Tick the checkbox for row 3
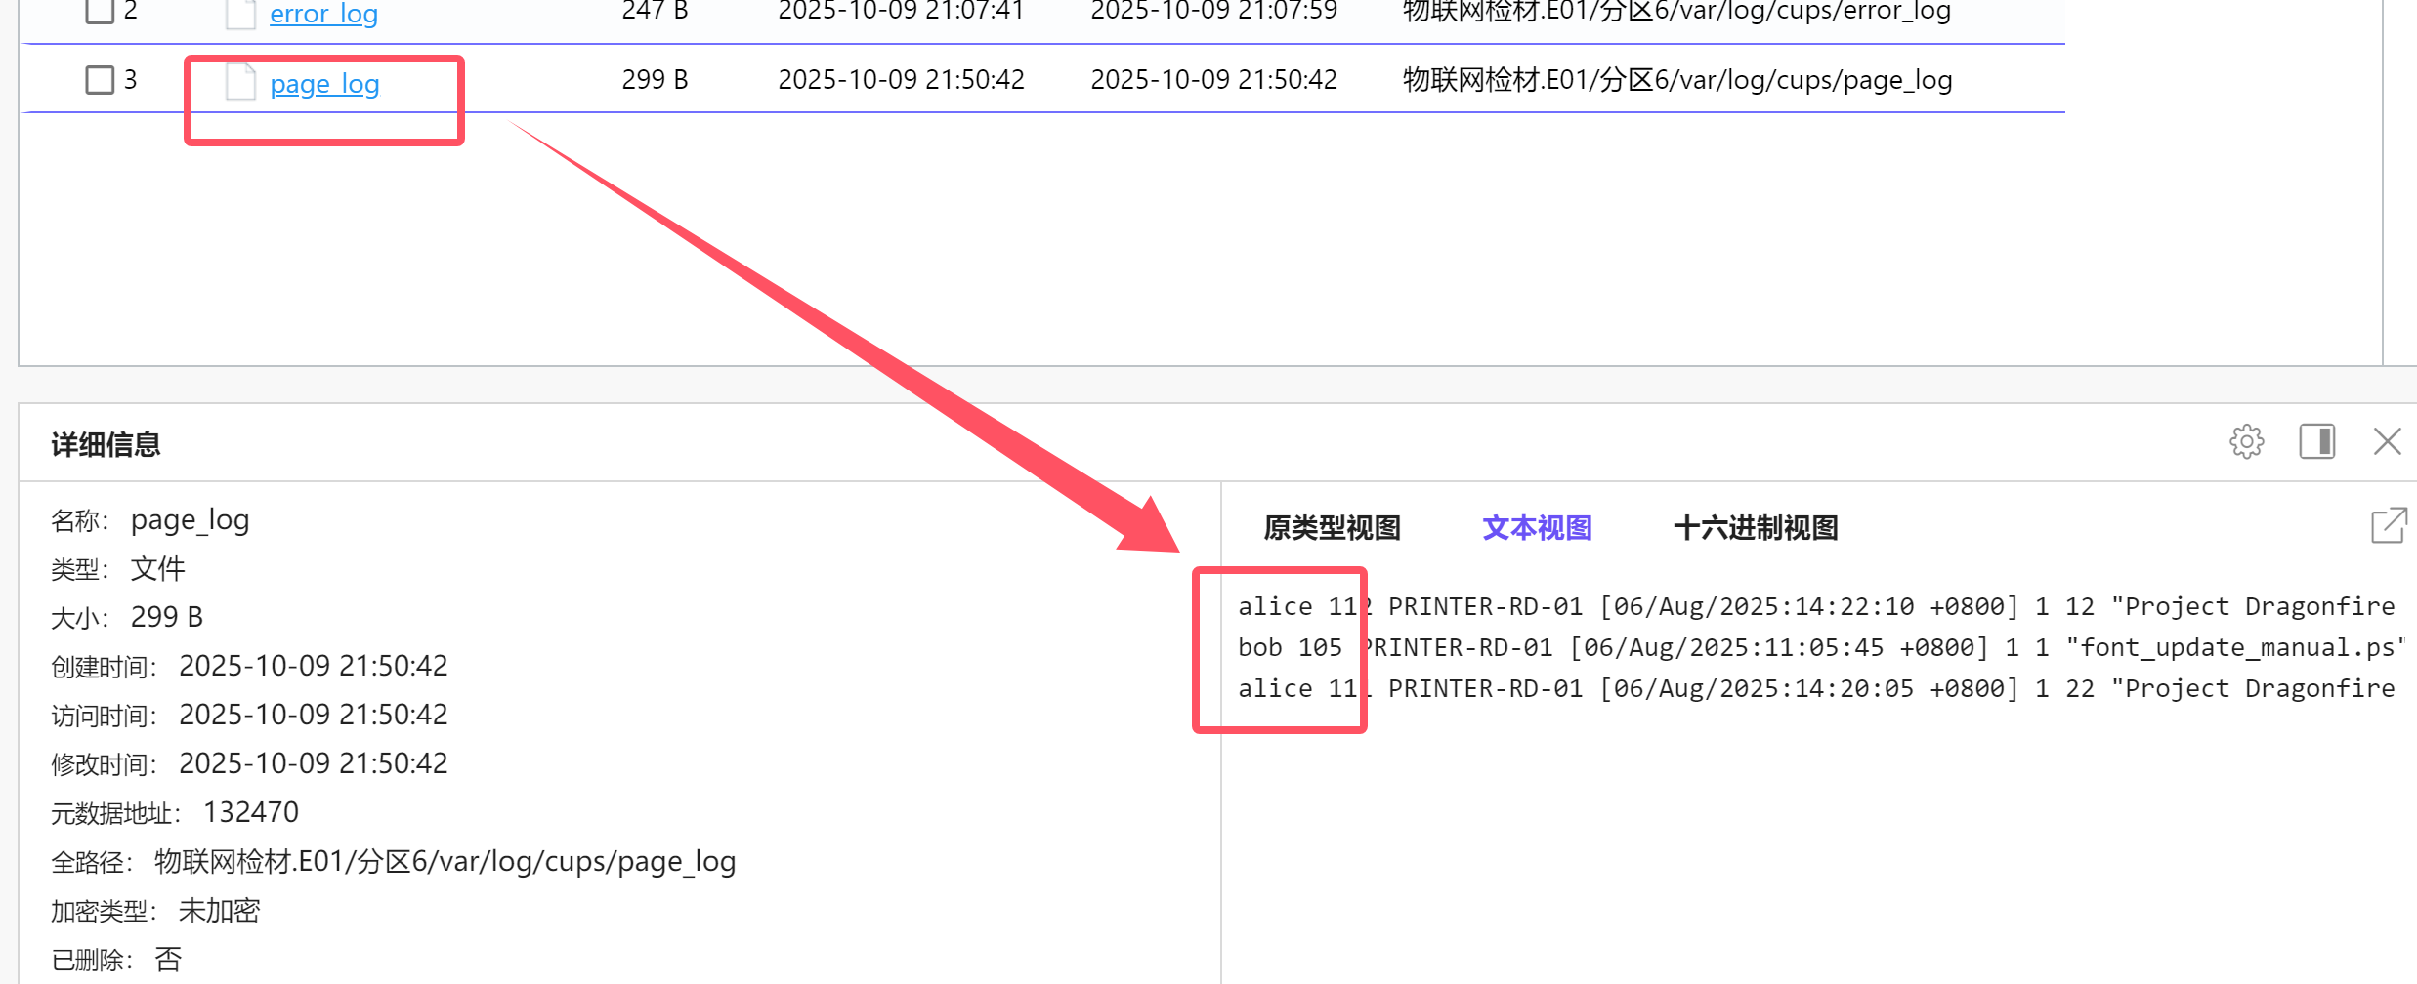 [100, 79]
